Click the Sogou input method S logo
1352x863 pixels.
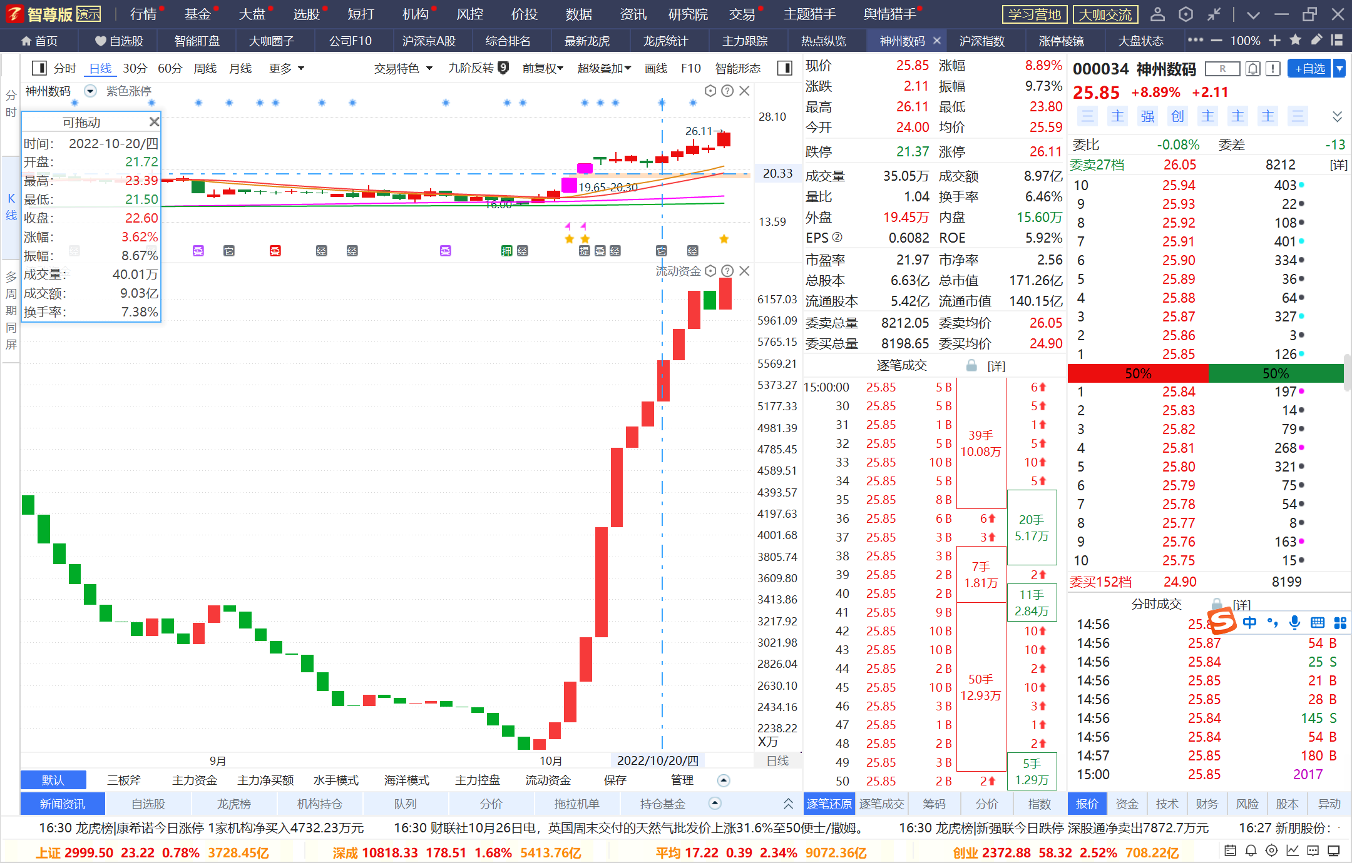coord(1222,622)
